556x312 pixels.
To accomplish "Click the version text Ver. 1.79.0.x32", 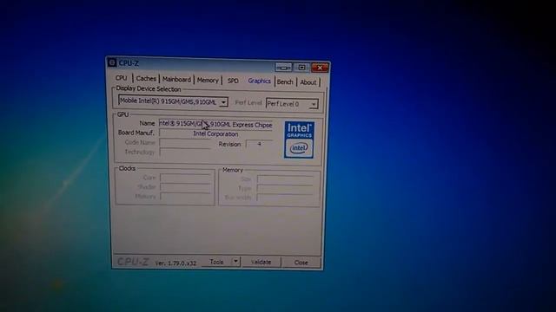I will click(175, 263).
